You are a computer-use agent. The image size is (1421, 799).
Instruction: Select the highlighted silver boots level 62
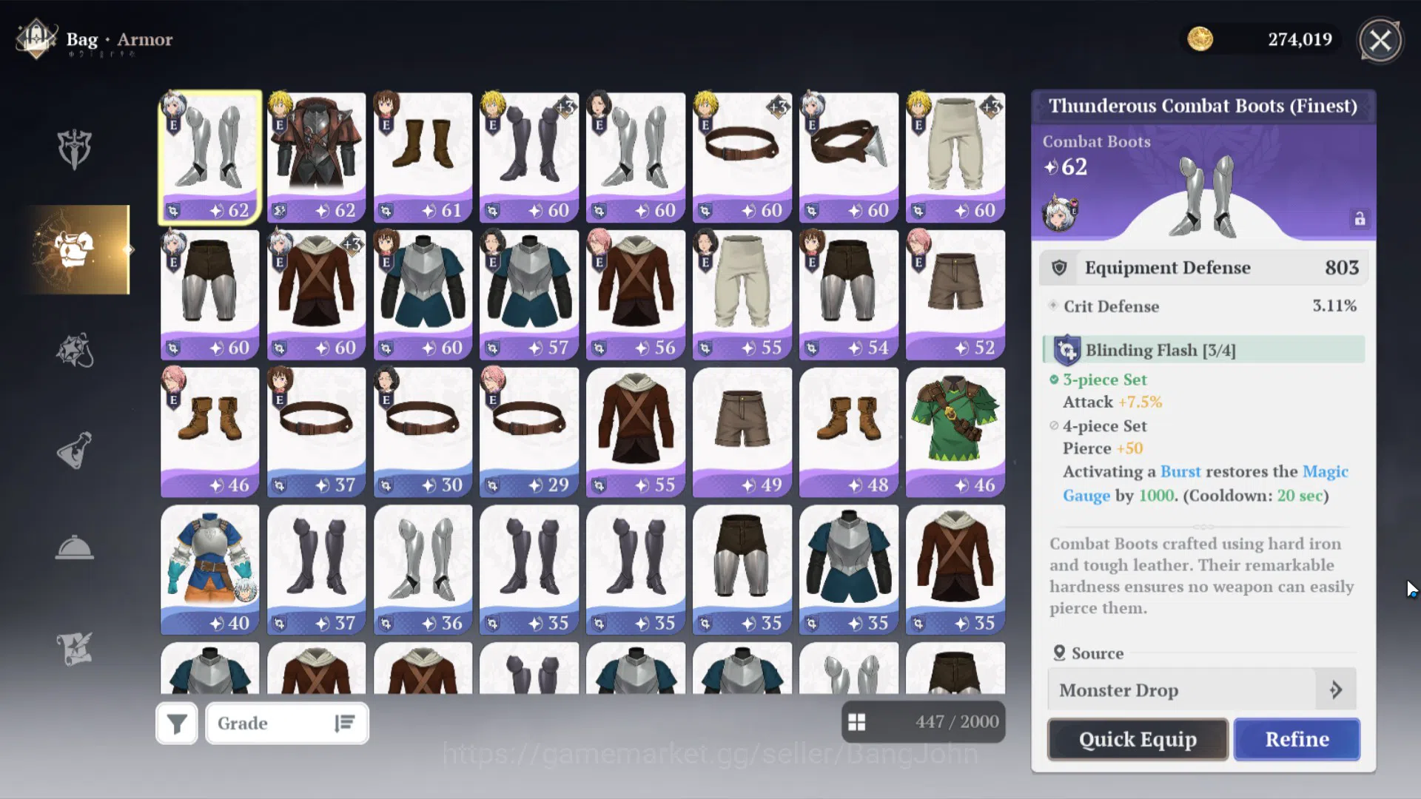(210, 158)
